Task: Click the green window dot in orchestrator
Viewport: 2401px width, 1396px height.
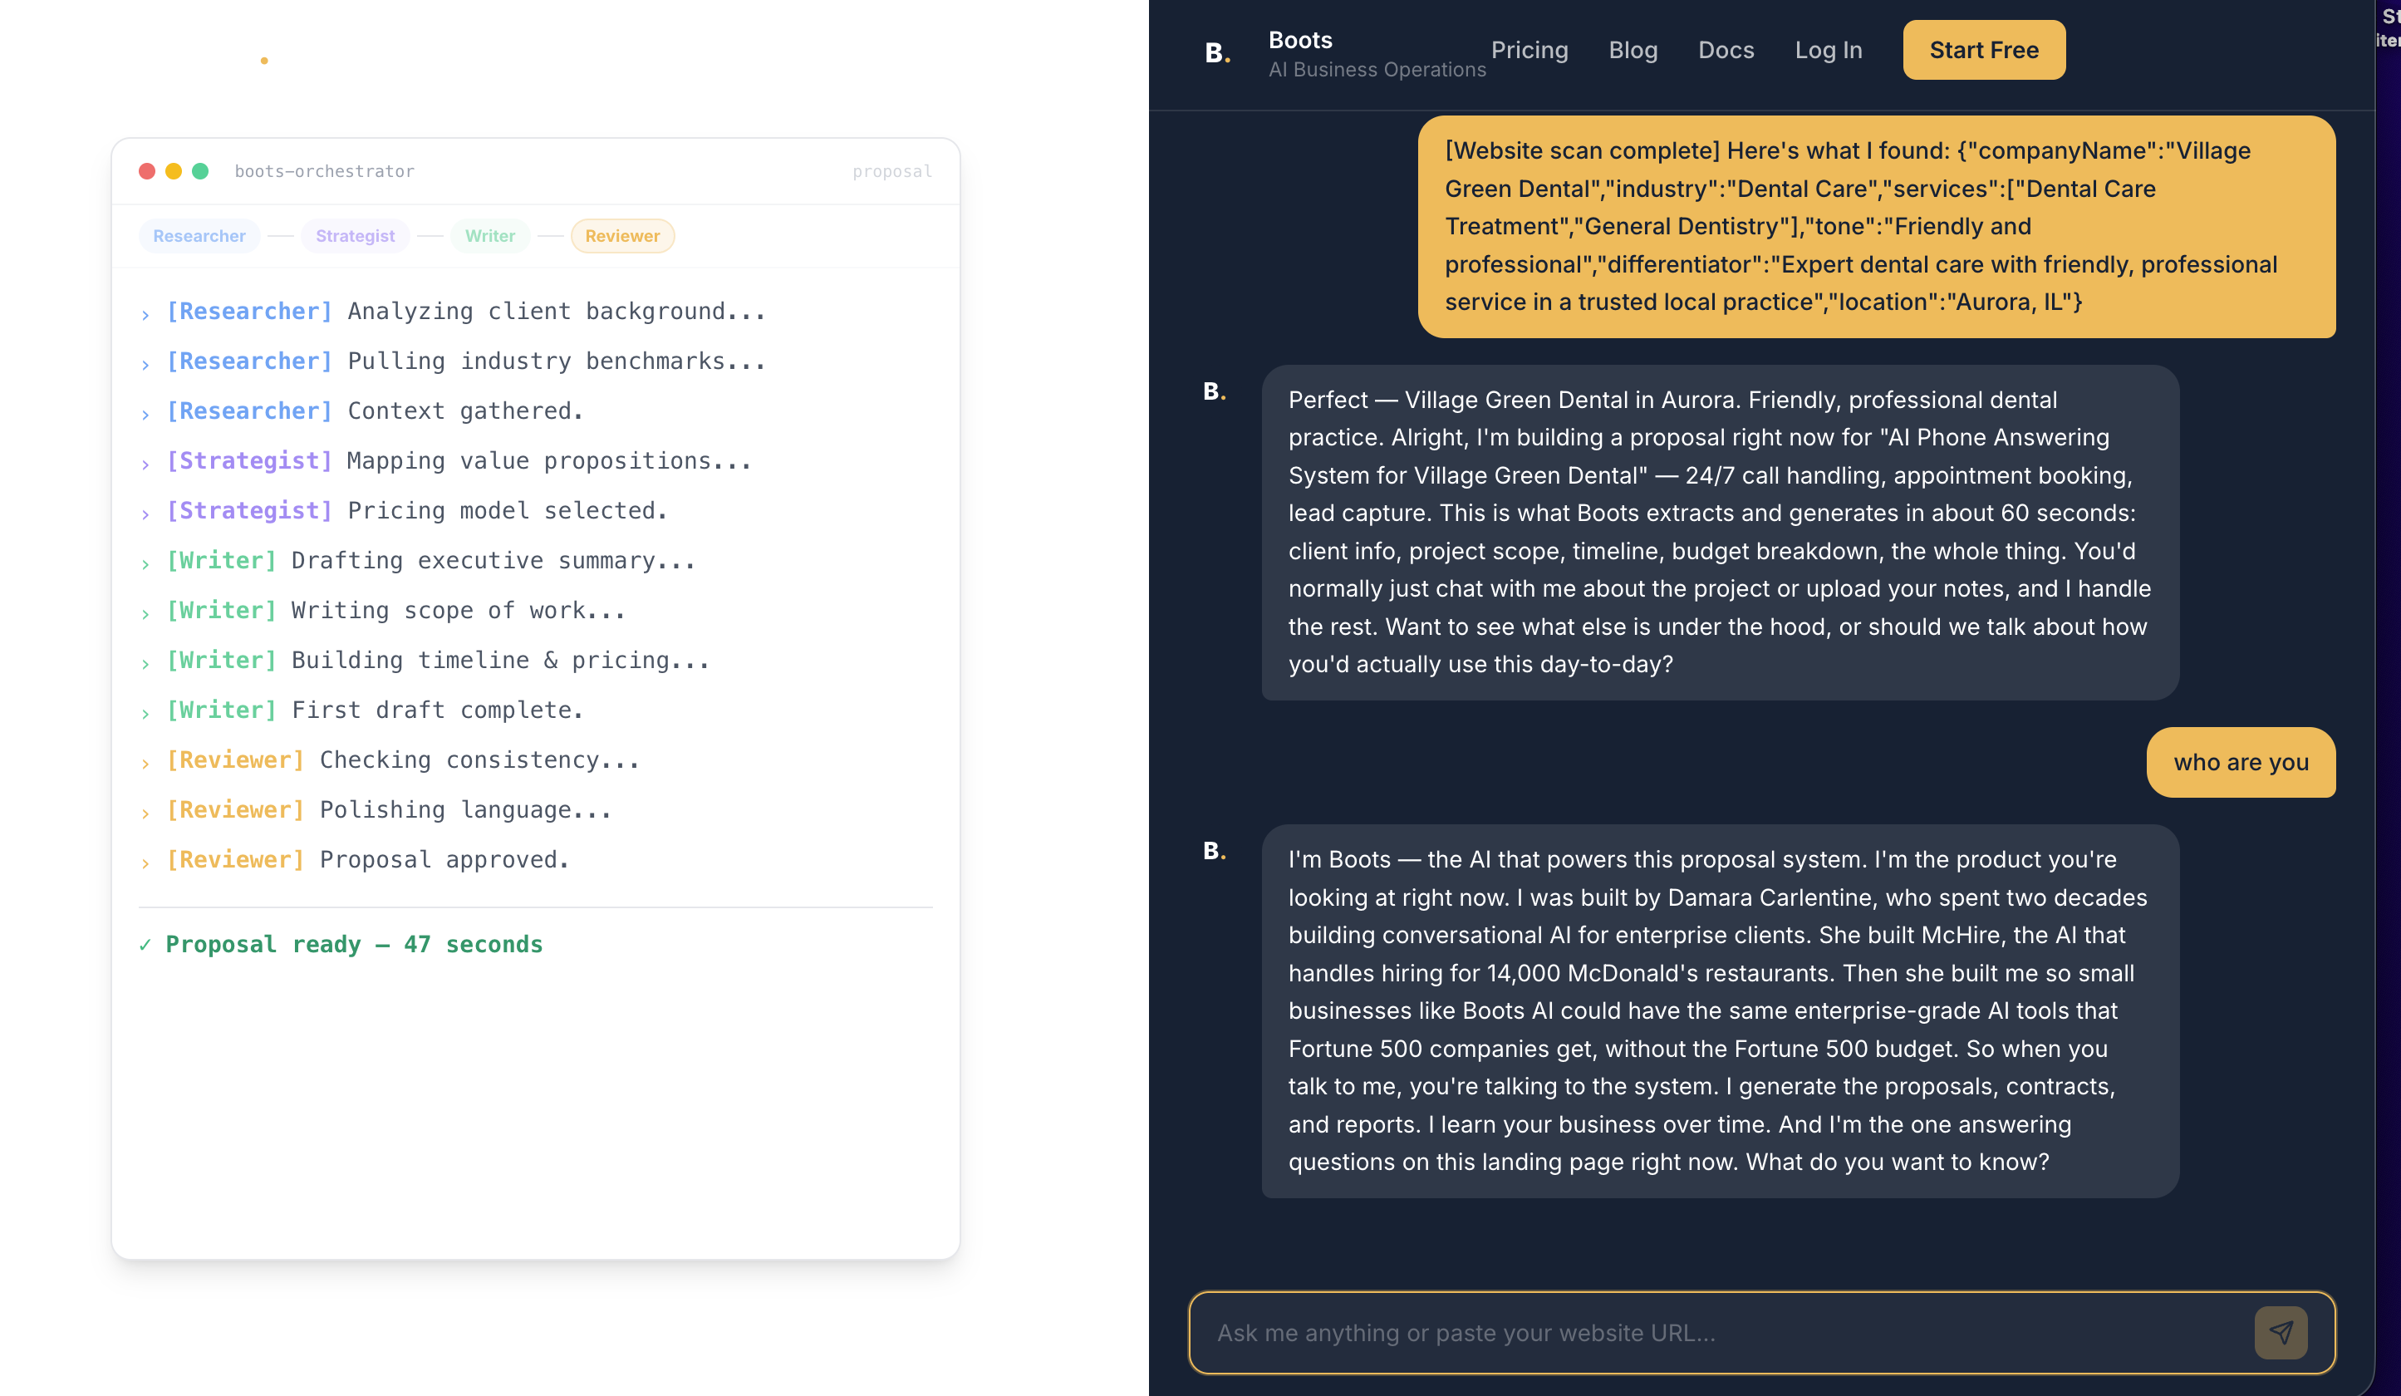Action: pos(200,170)
